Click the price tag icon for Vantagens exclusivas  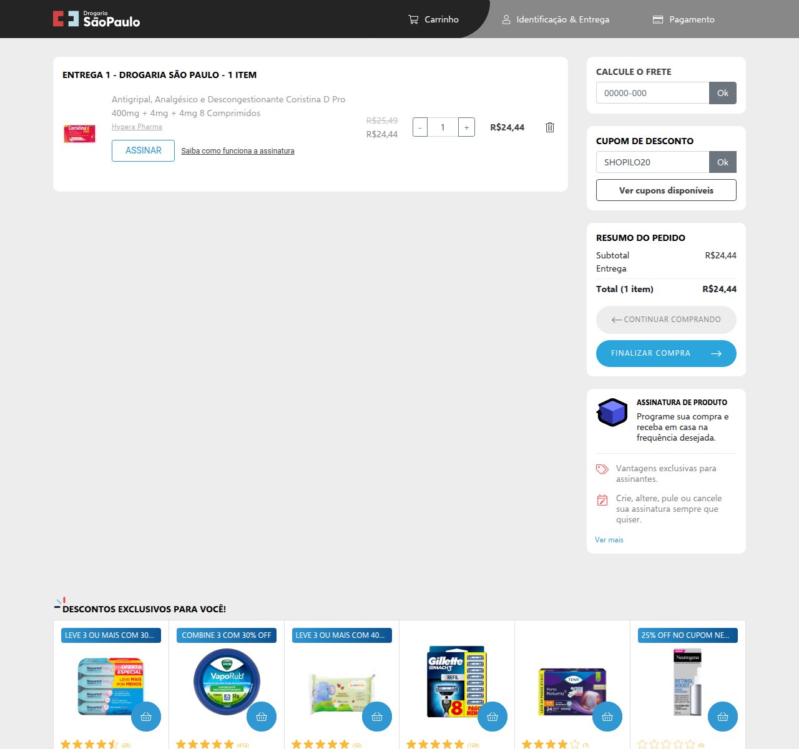602,469
